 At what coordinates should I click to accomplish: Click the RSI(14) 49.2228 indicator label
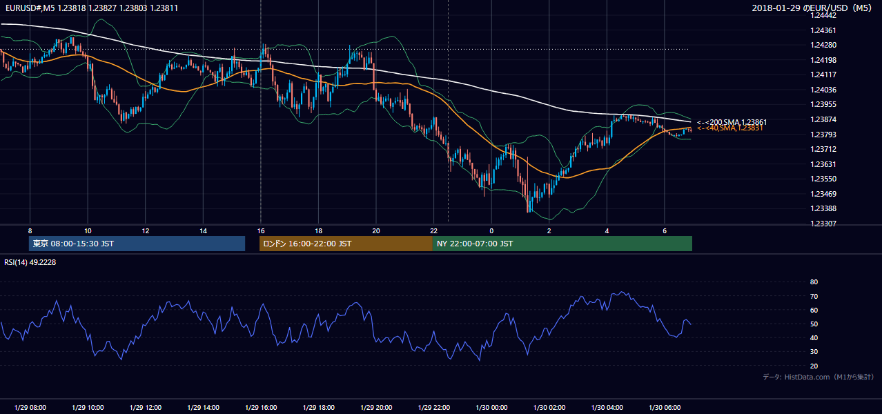[x=30, y=262]
